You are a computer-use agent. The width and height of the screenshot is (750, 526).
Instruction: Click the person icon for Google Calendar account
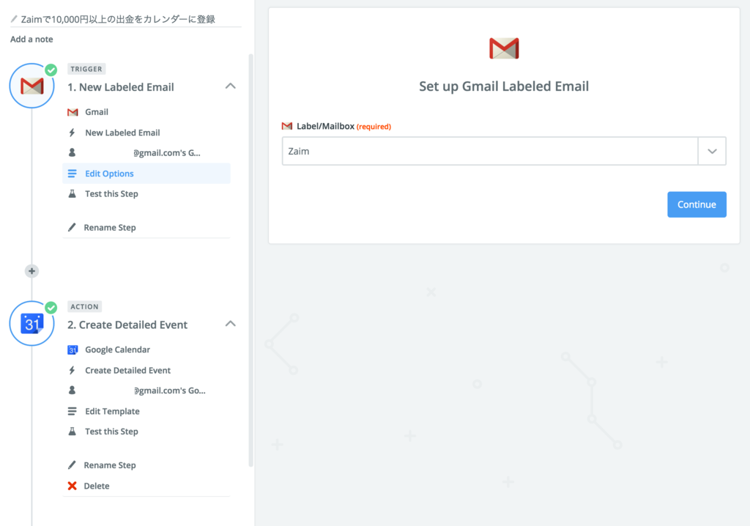coord(73,390)
